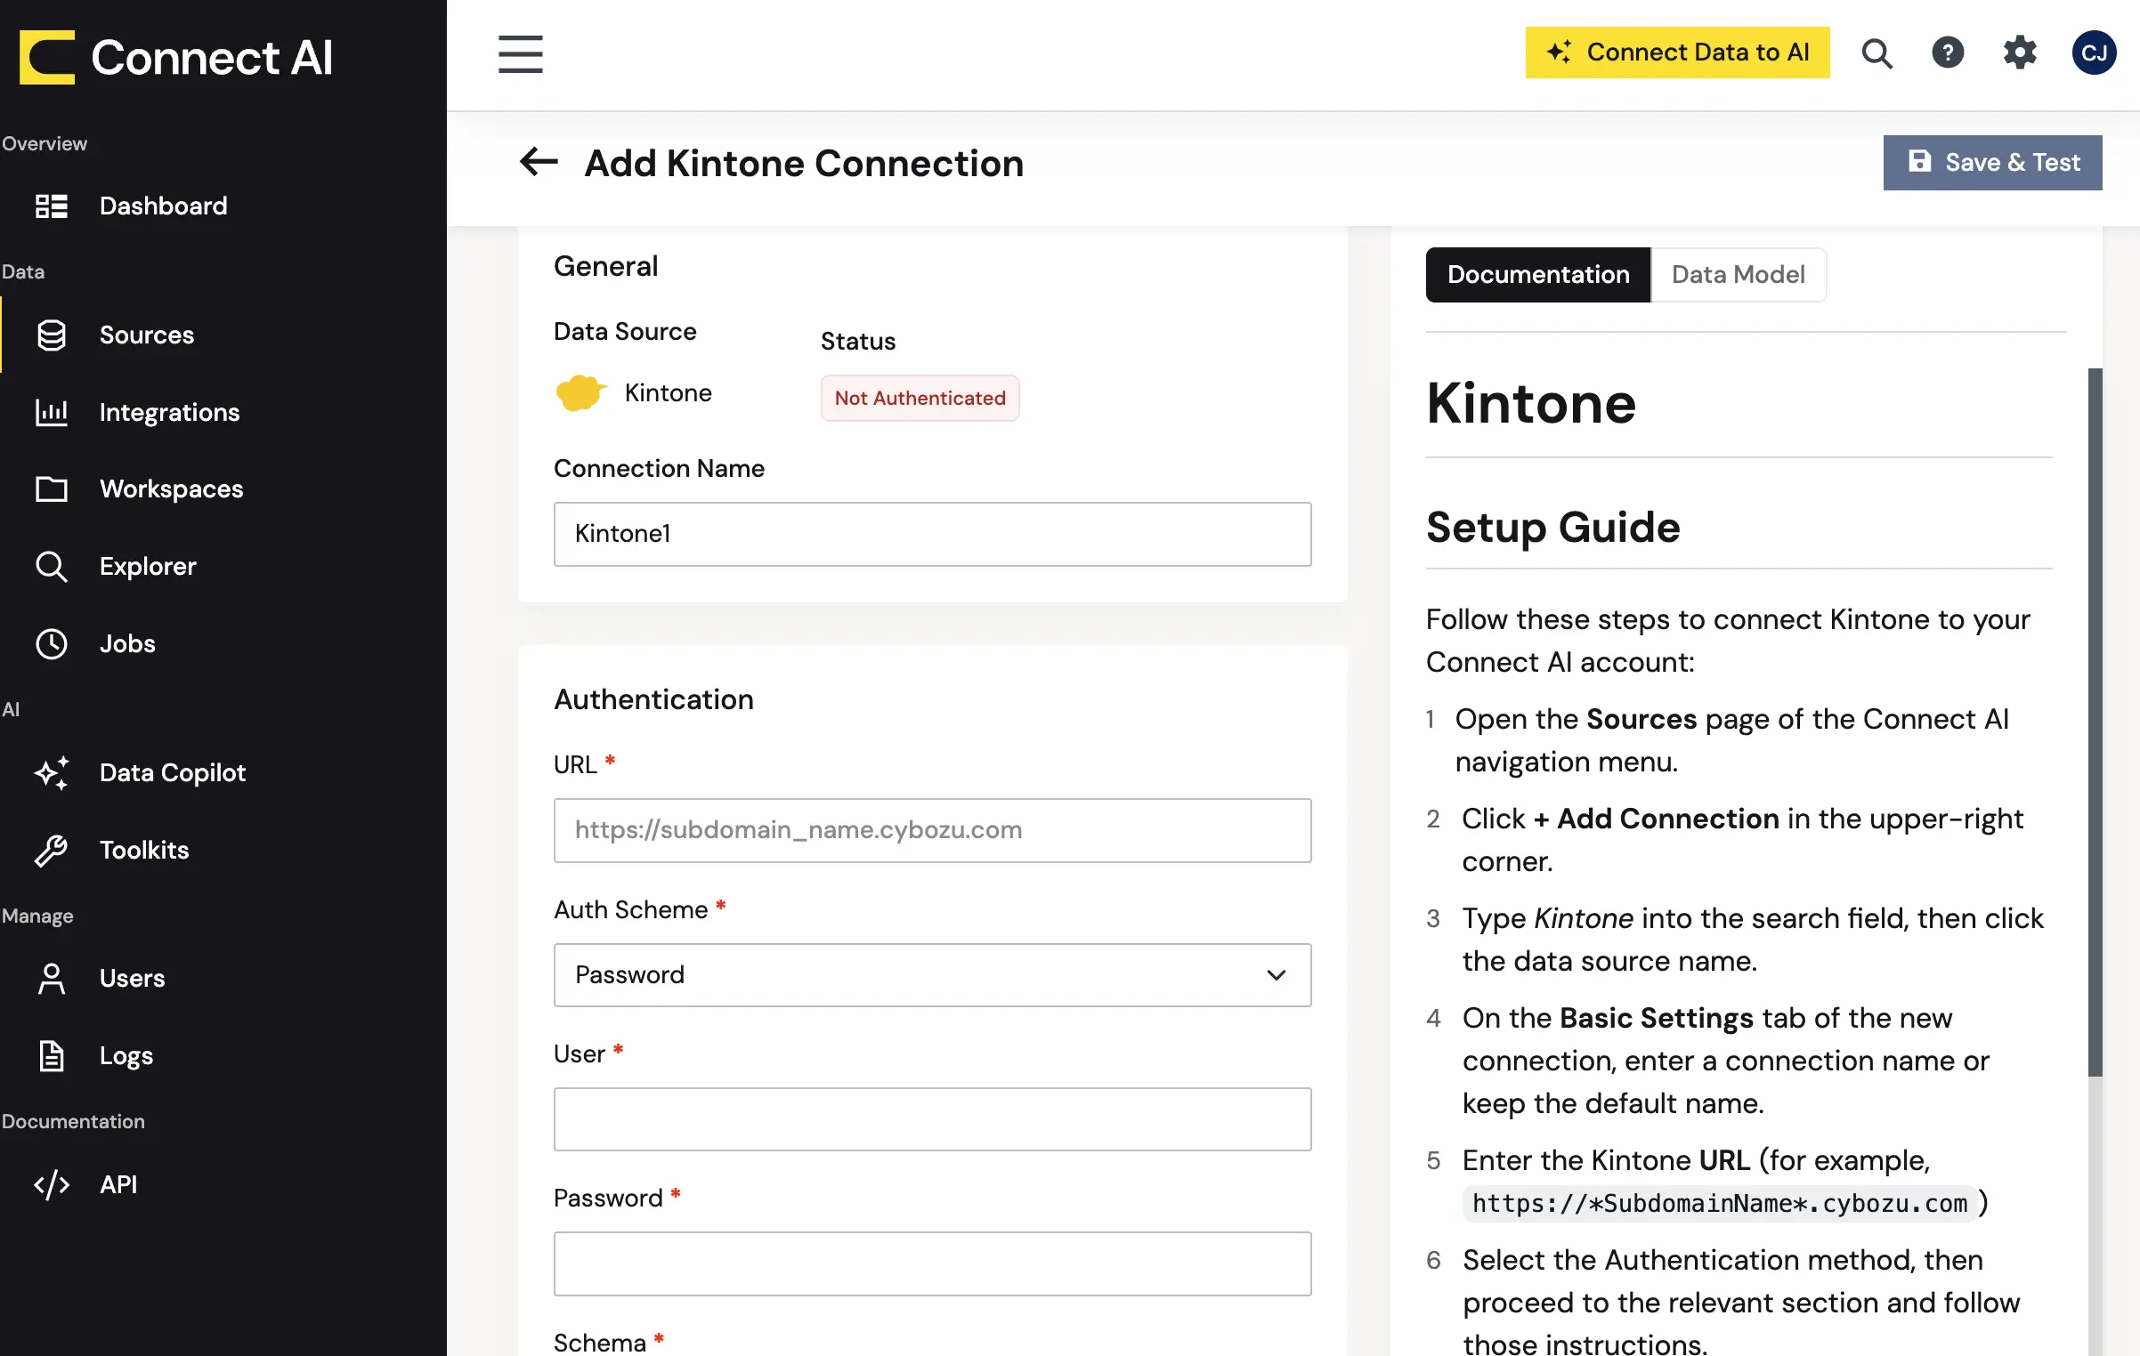The image size is (2140, 1356).
Task: Focus the Connection Name input field
Action: (932, 534)
